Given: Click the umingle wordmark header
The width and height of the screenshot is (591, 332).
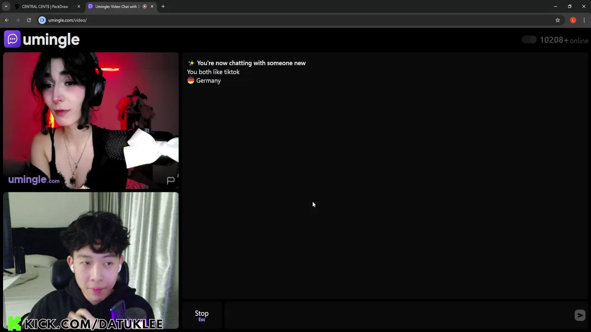Looking at the screenshot, I should coord(51,40).
